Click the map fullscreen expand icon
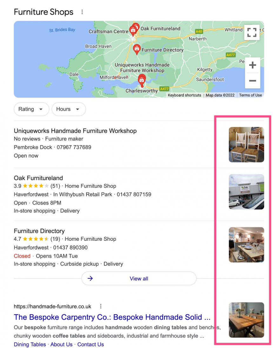 click(x=252, y=32)
